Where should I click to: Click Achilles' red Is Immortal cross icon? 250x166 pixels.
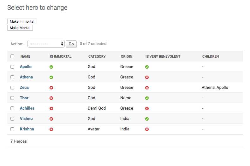coord(51,109)
